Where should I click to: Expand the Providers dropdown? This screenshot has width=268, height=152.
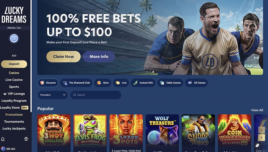pyautogui.click(x=53, y=95)
